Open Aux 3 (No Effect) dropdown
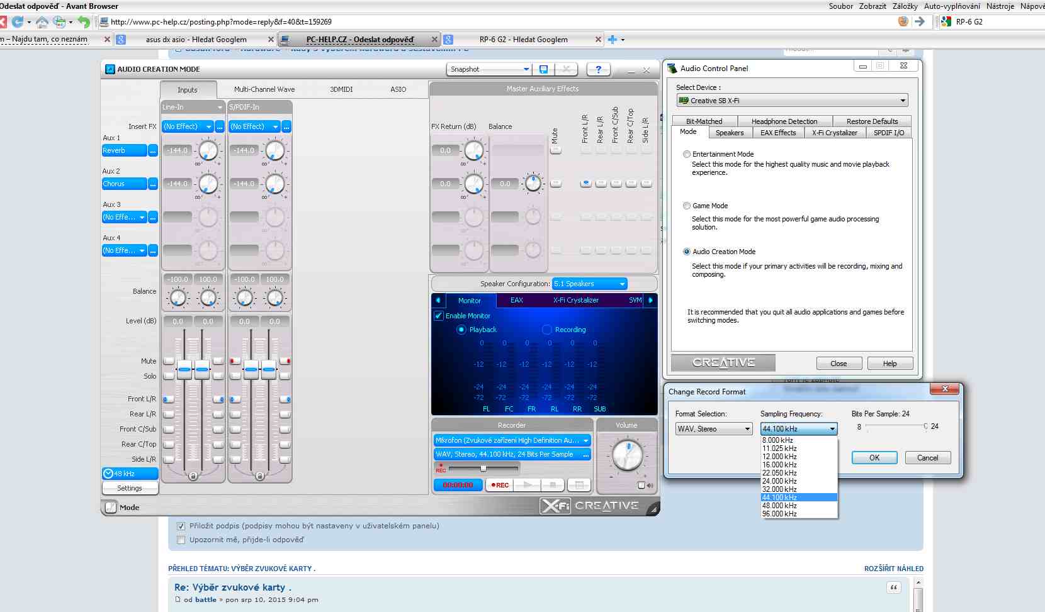This screenshot has width=1045, height=612. click(124, 218)
